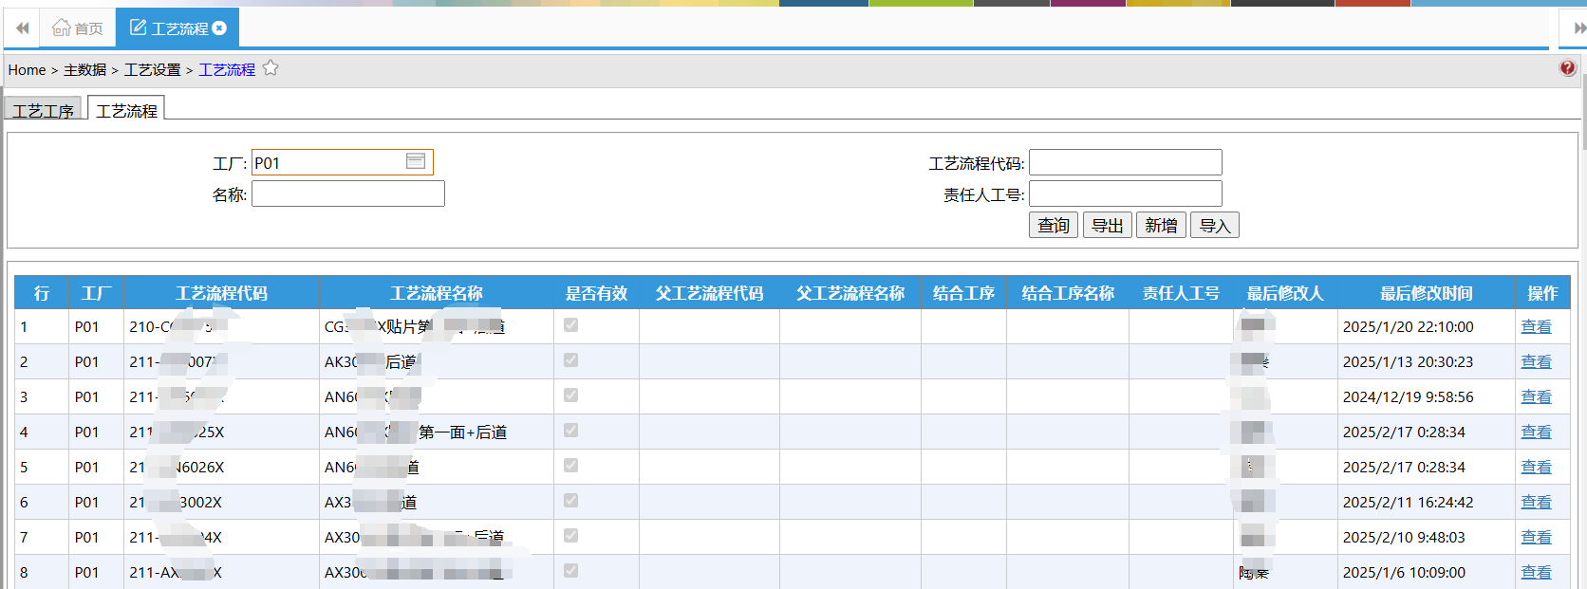
Task: Click the timestamp 2025/2/10 9:48:03
Action: point(1404,538)
